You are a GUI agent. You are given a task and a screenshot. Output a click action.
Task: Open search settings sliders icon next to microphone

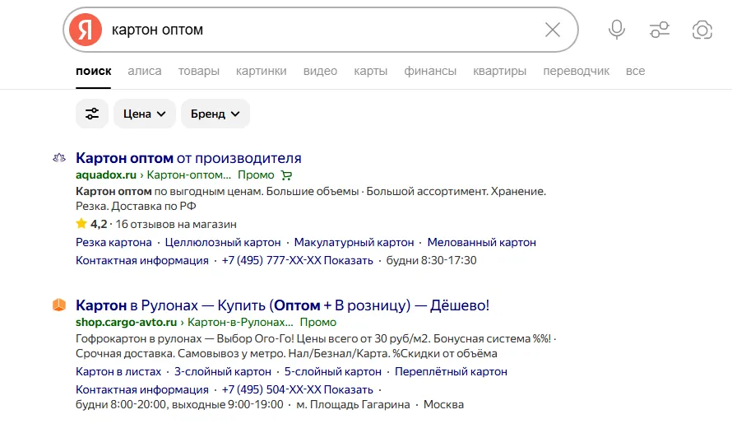point(660,30)
